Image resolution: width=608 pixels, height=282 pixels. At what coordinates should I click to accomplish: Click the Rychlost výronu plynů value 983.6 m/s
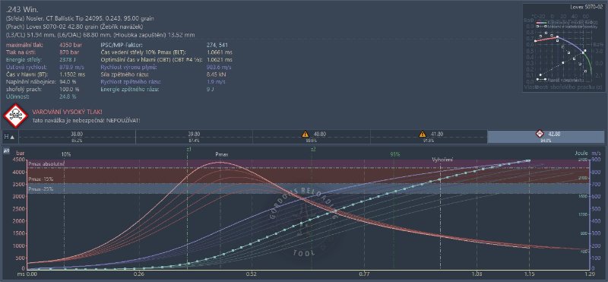[x=219, y=67]
